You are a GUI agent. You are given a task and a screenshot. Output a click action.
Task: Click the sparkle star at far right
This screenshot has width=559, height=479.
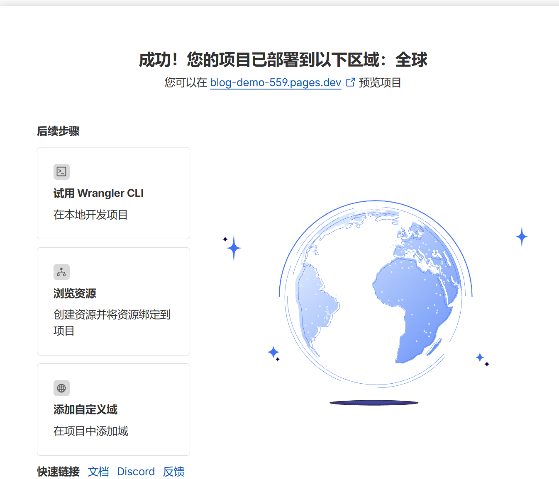[522, 237]
